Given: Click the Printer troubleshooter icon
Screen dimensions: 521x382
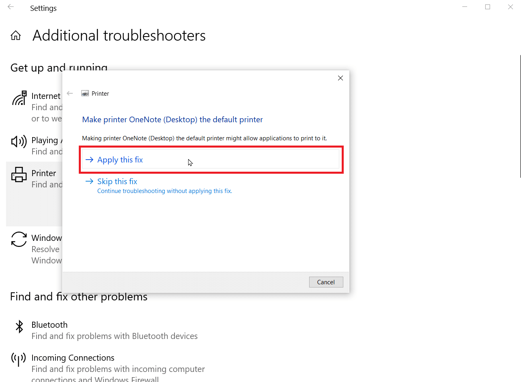Looking at the screenshot, I should click(x=19, y=175).
